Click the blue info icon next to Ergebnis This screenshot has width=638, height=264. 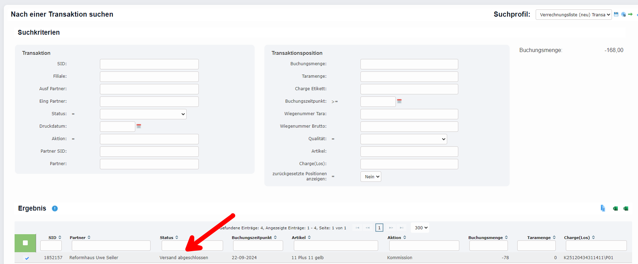coord(55,208)
